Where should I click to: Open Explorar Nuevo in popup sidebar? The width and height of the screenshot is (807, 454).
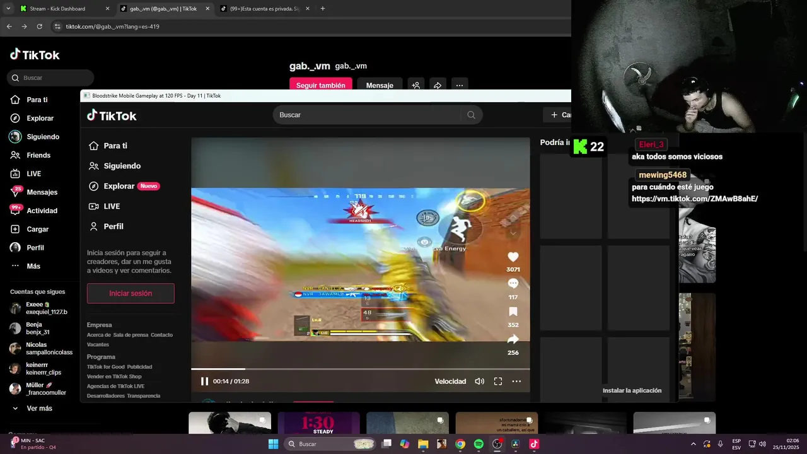pyautogui.click(x=124, y=186)
